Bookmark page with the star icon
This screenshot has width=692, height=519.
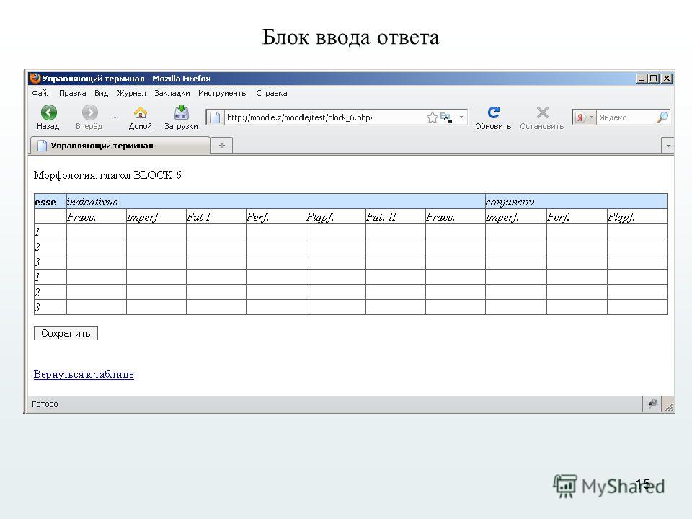pyautogui.click(x=432, y=117)
